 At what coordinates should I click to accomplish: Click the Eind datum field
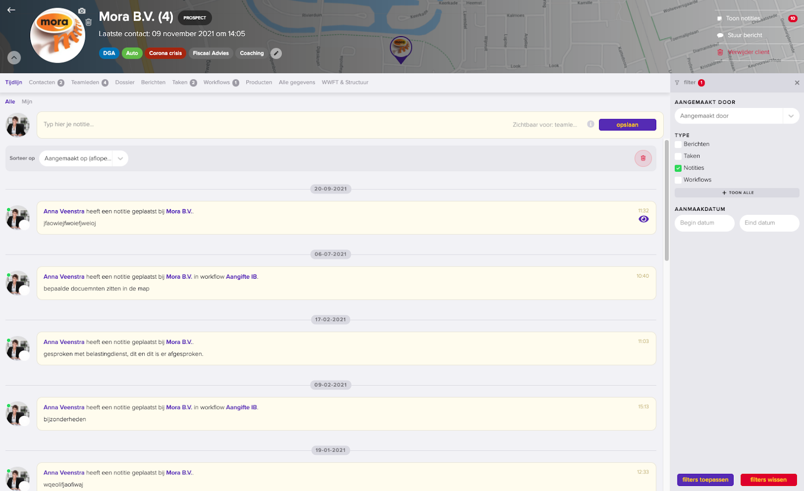(769, 223)
